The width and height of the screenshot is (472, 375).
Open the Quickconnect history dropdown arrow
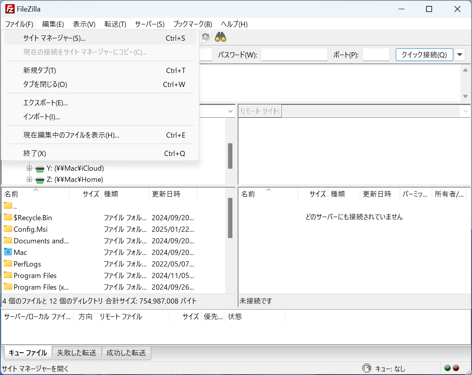[x=460, y=55]
